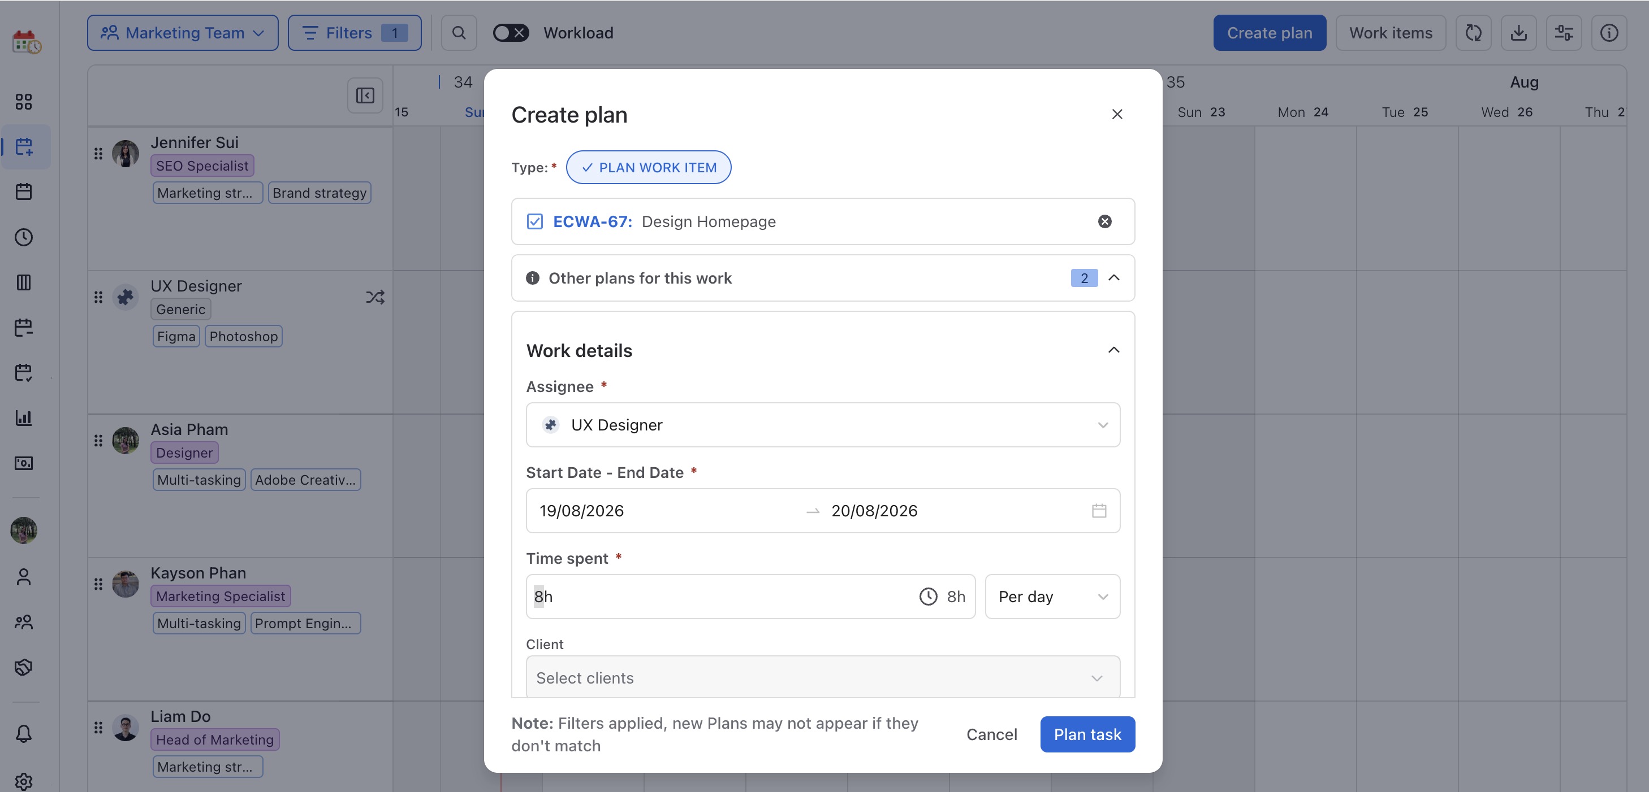Screen dimensions: 1649x792
Task: Click the Photoshop skill tag
Action: [243, 336]
